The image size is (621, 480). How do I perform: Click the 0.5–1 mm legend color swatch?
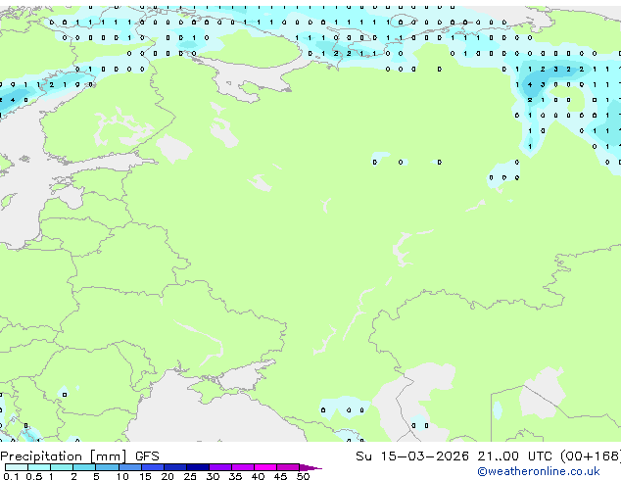39,467
